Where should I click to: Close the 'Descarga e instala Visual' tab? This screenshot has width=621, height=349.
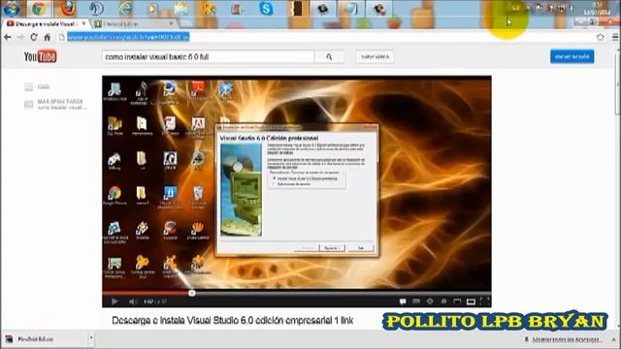[83, 23]
